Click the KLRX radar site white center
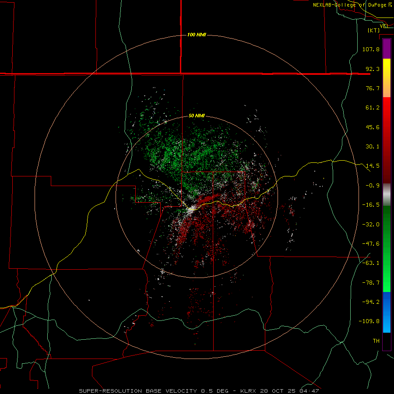This screenshot has width=394, height=394. [192, 208]
